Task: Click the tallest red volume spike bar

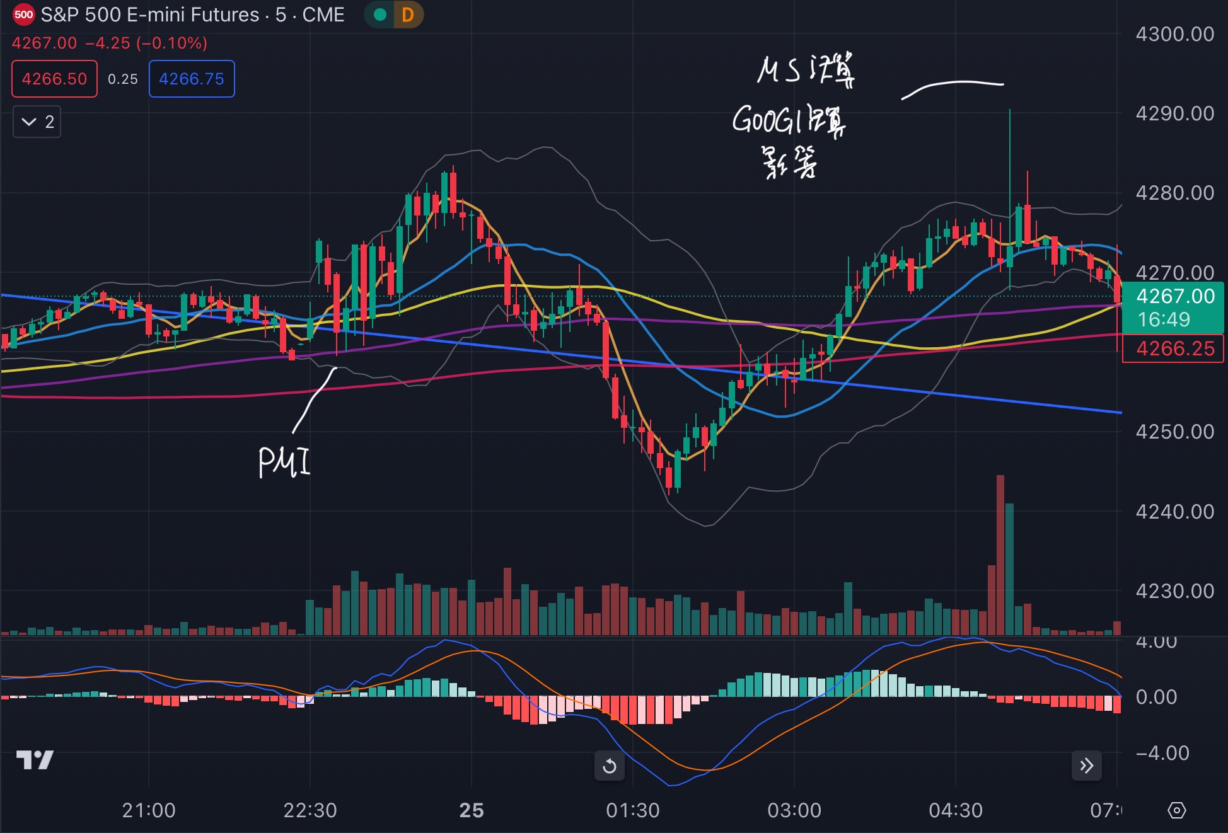Action: click(x=1000, y=554)
